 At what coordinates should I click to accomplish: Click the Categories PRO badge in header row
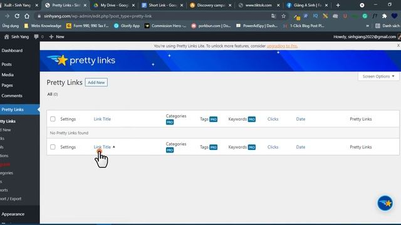point(170,122)
